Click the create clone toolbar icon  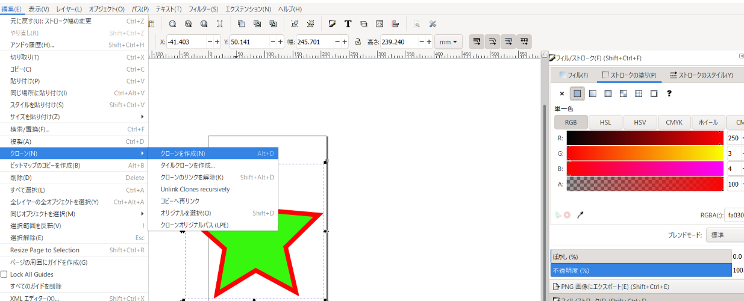click(257, 24)
